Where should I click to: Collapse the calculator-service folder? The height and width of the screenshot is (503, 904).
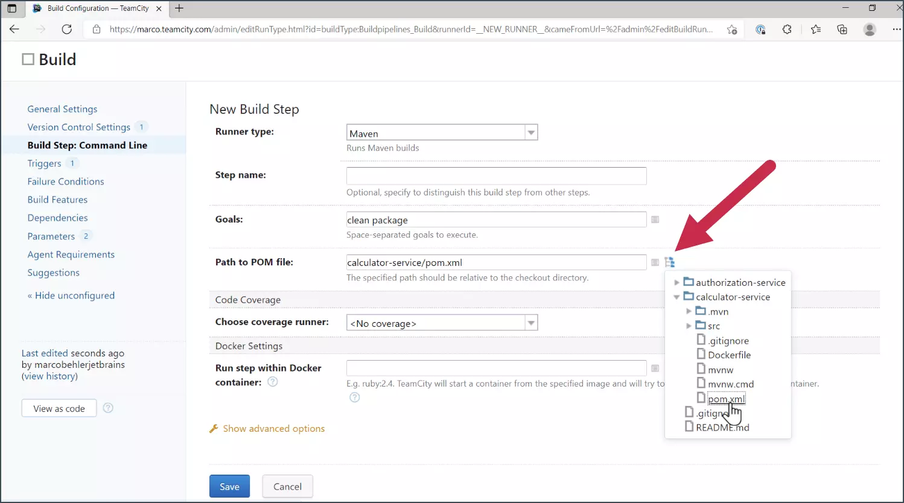[676, 297]
